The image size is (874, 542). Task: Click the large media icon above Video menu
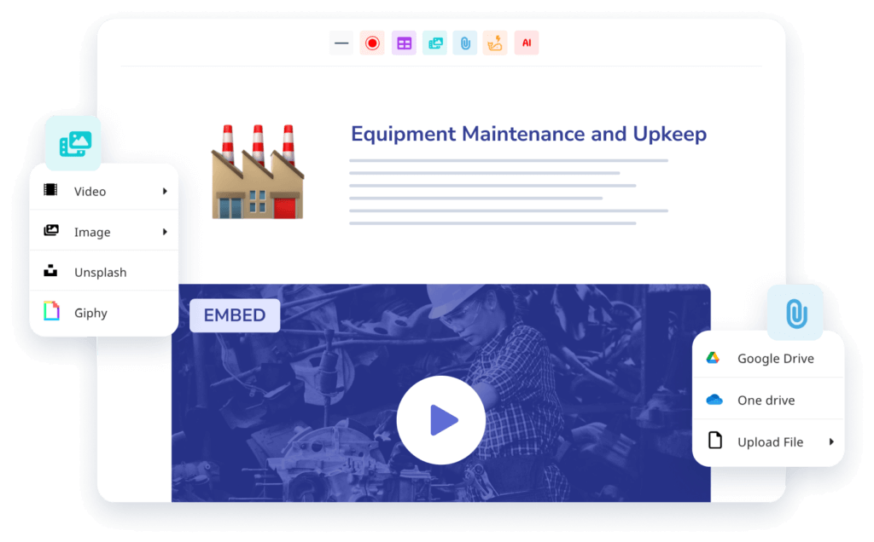(73, 143)
